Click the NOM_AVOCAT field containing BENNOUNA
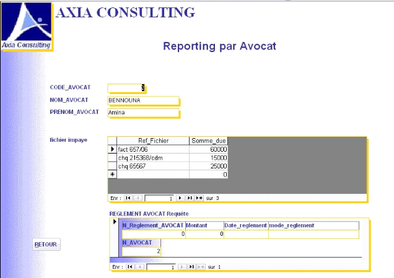This screenshot has height=278, width=394. pos(143,100)
